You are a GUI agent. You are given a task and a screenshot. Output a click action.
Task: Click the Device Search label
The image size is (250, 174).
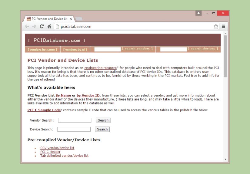point(41,129)
